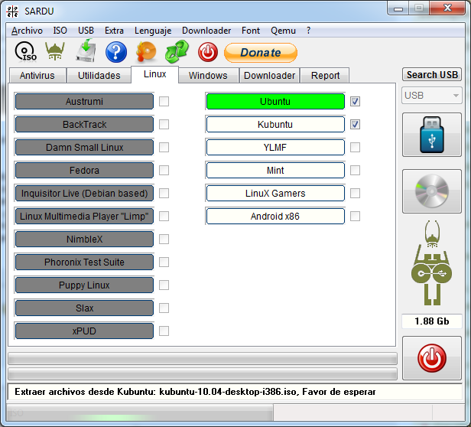Click the Android x86 button
The image size is (471, 427).
(x=275, y=217)
